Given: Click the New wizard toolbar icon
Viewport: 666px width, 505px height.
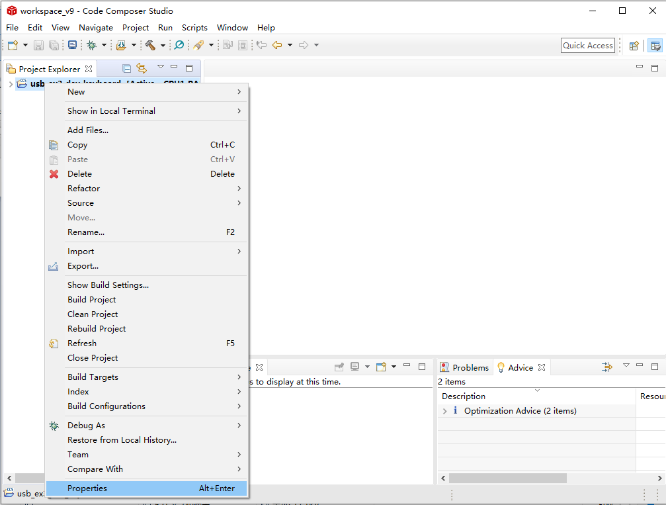Looking at the screenshot, I should (x=13, y=45).
